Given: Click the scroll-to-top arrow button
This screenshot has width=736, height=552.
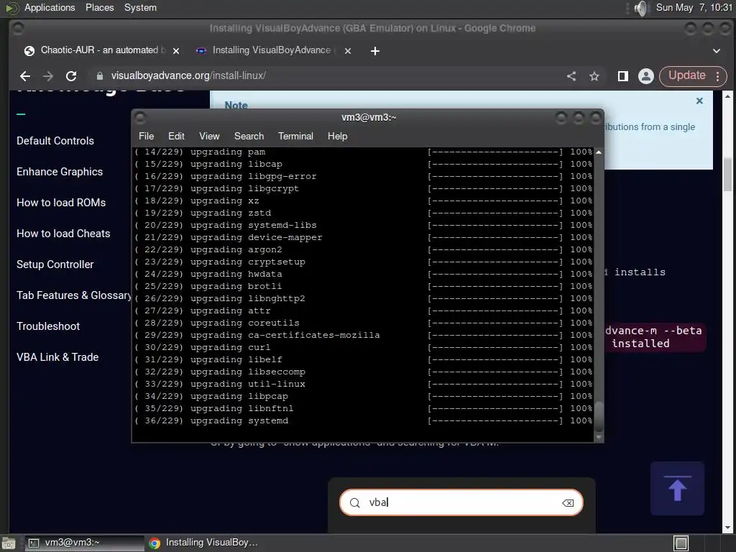Looking at the screenshot, I should (x=677, y=489).
